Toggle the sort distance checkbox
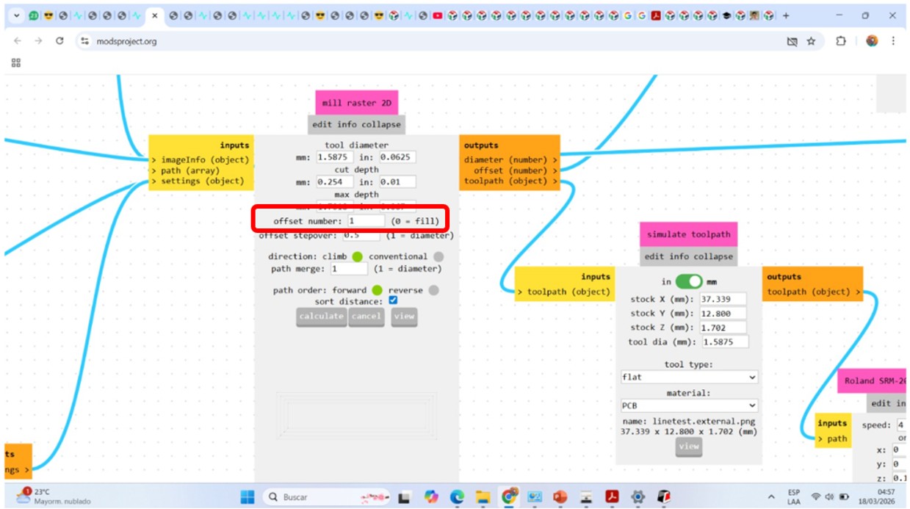Viewport: 910px width, 509px height. click(x=393, y=300)
